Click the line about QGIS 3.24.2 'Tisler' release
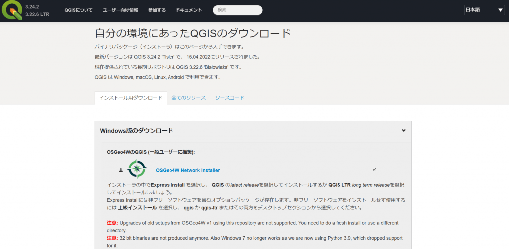The width and height of the screenshot is (509, 249). pos(177,57)
